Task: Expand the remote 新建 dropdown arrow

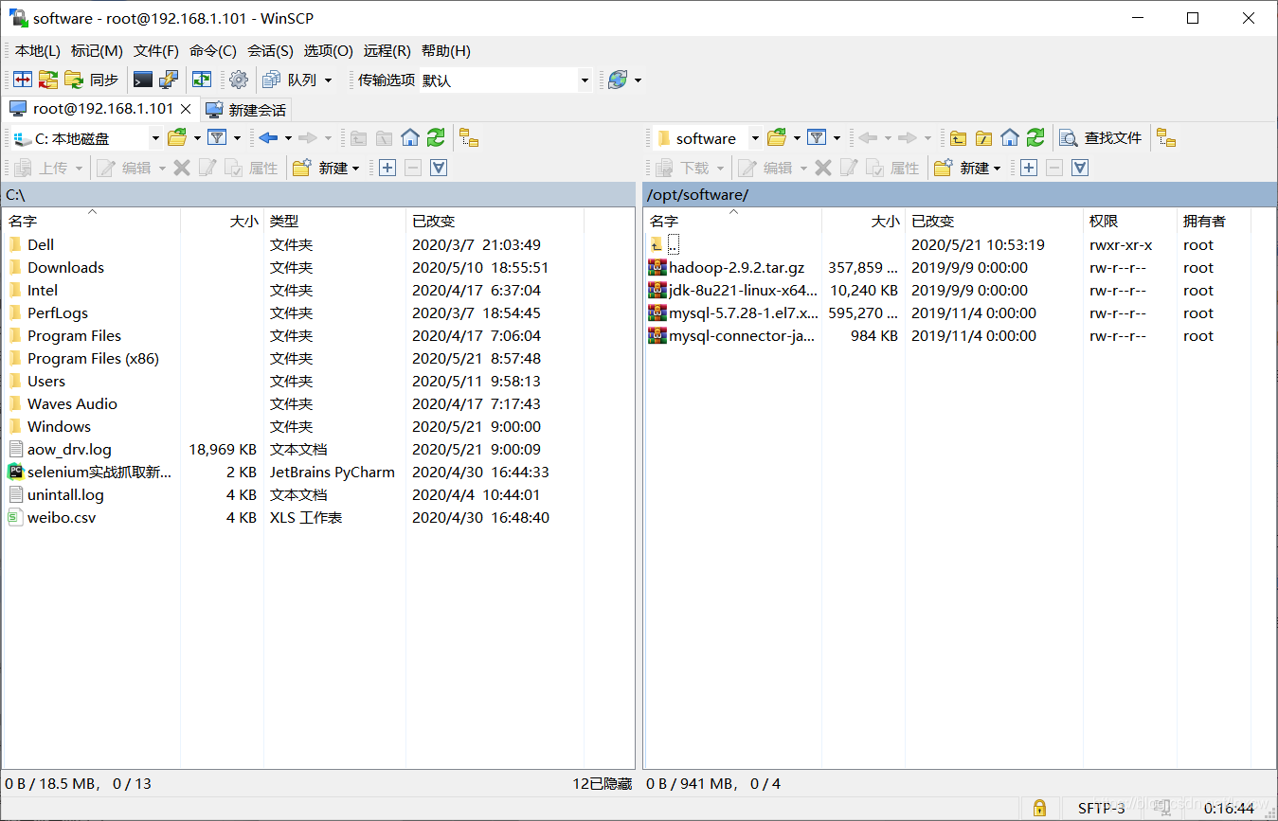Action: tap(997, 168)
